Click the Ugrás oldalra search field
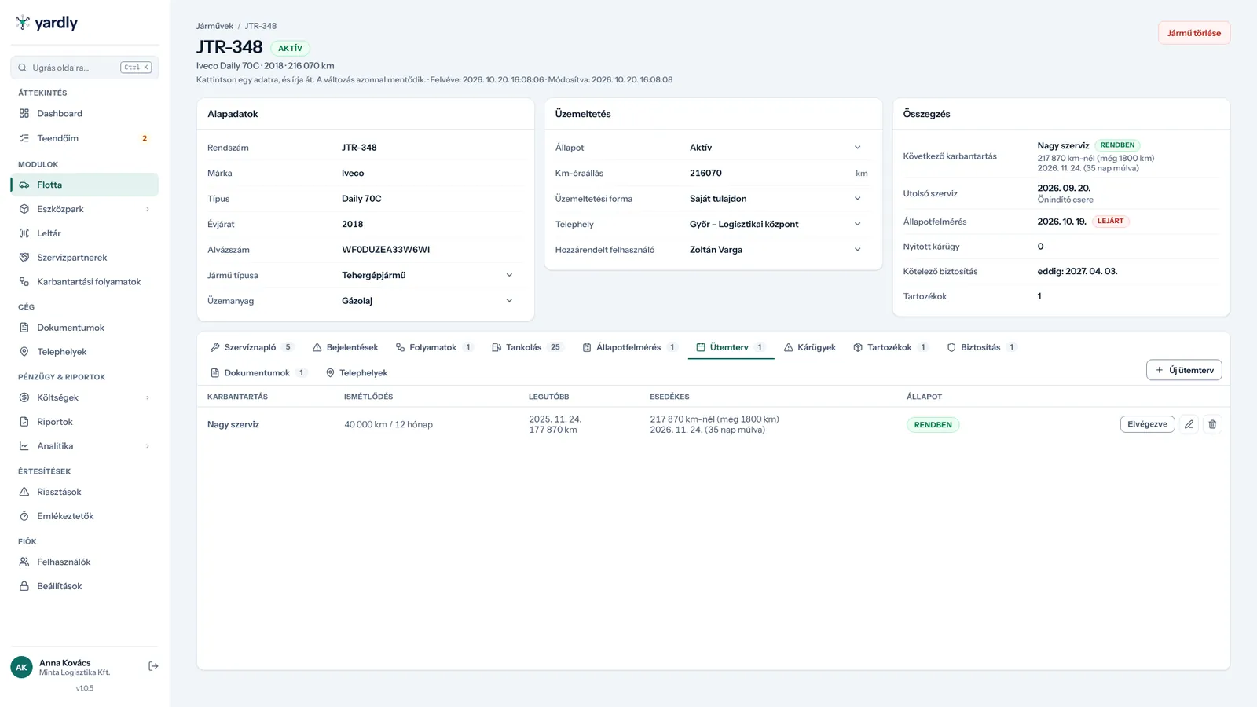Image resolution: width=1257 pixels, height=707 pixels. pos(85,68)
